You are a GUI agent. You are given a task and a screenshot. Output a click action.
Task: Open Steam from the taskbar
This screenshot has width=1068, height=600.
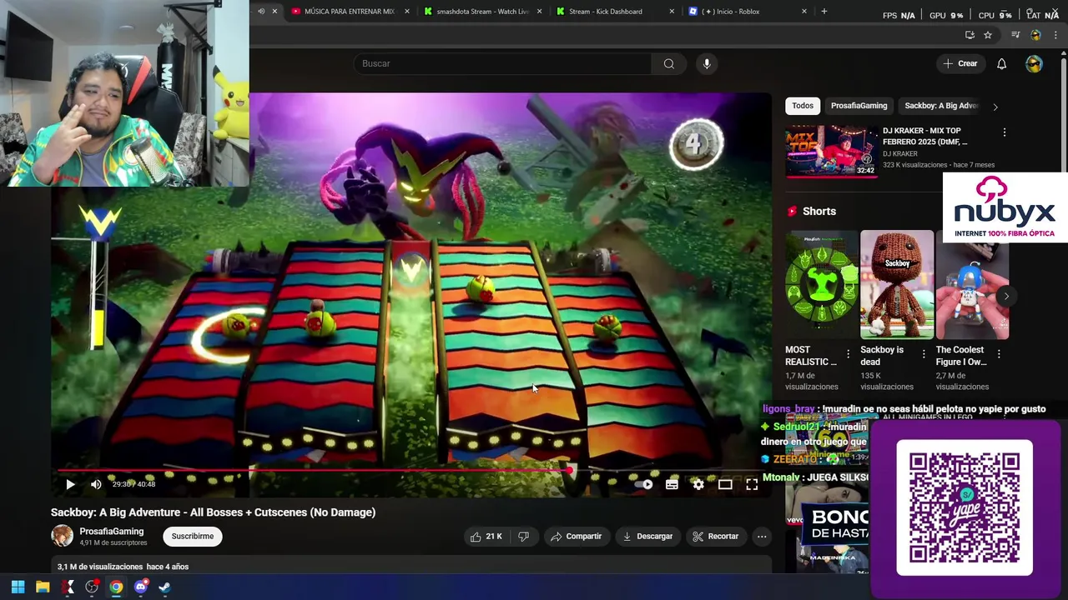point(164,587)
